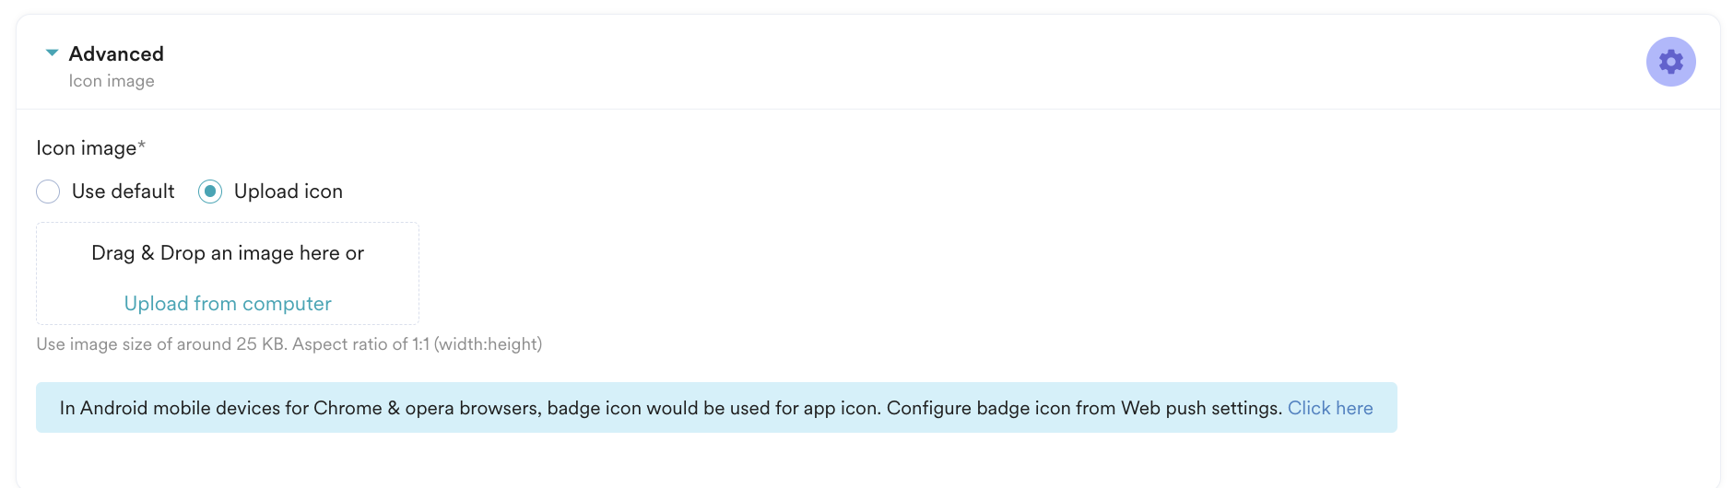Viewport: 1733px width, 488px height.
Task: Click the Icon image field label
Action: pos(86,148)
